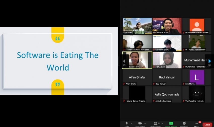
Task: Go to previous gallery page with the left arrow
Action: [x=124, y=61]
